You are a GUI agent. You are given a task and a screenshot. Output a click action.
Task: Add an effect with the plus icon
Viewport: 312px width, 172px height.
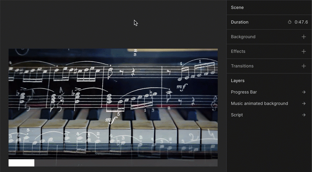click(304, 51)
